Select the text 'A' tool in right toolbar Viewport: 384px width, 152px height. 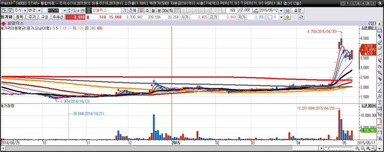(380, 24)
